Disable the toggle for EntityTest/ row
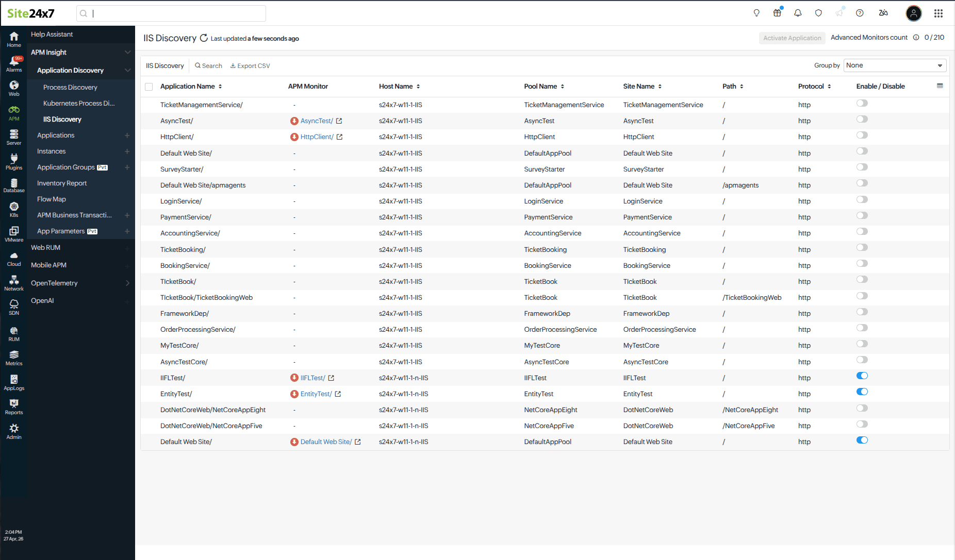Image resolution: width=955 pixels, height=560 pixels. point(862,392)
